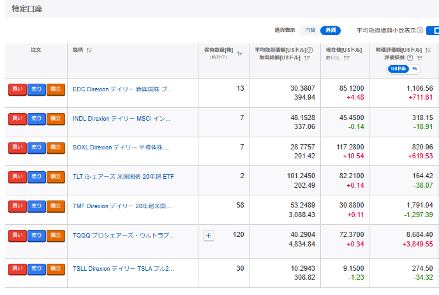
Task: Click 現在値[USドル] column header
Action: pyautogui.click(x=344, y=50)
